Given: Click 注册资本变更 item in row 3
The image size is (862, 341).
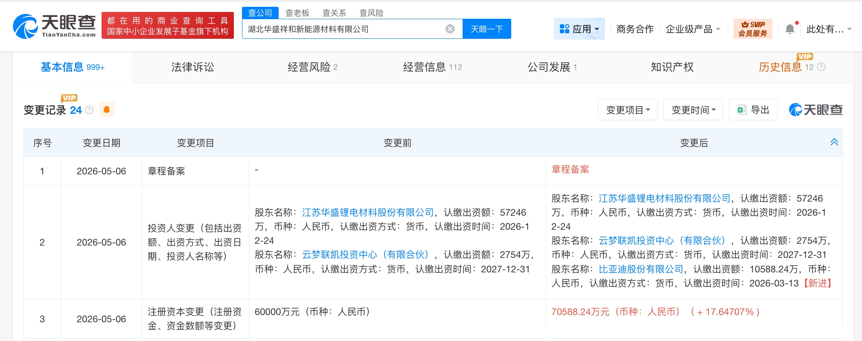Looking at the screenshot, I should tap(195, 319).
